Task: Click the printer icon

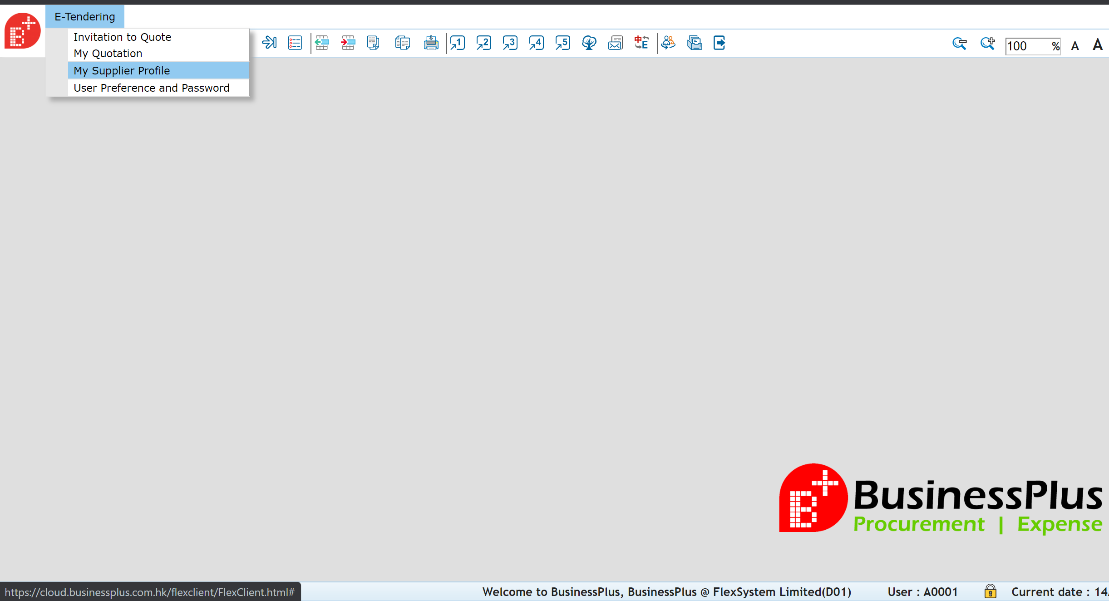Action: (431, 43)
